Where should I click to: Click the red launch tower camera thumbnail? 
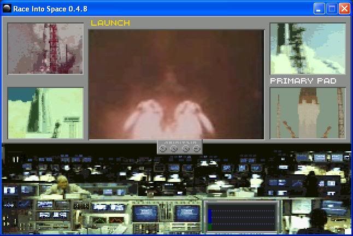coord(45,49)
